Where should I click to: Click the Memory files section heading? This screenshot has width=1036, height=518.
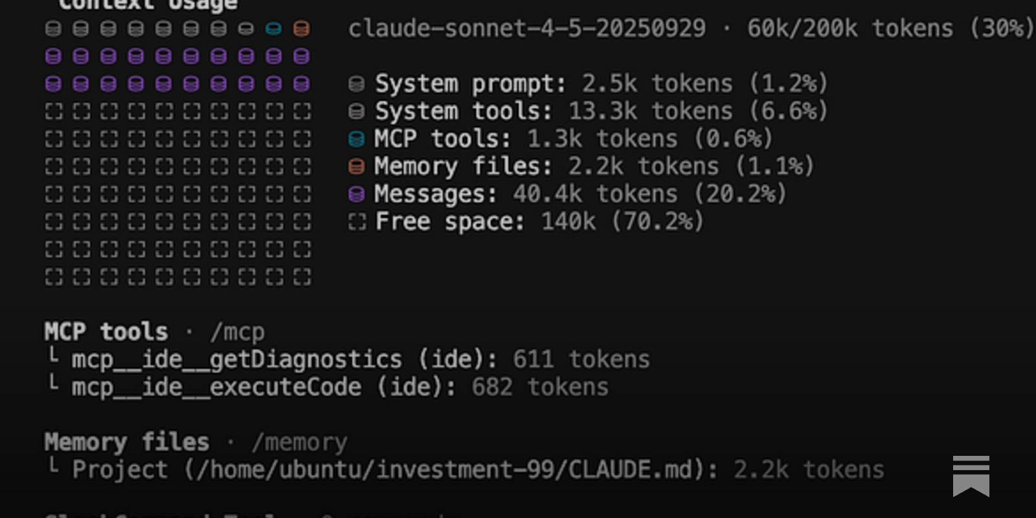pos(127,443)
